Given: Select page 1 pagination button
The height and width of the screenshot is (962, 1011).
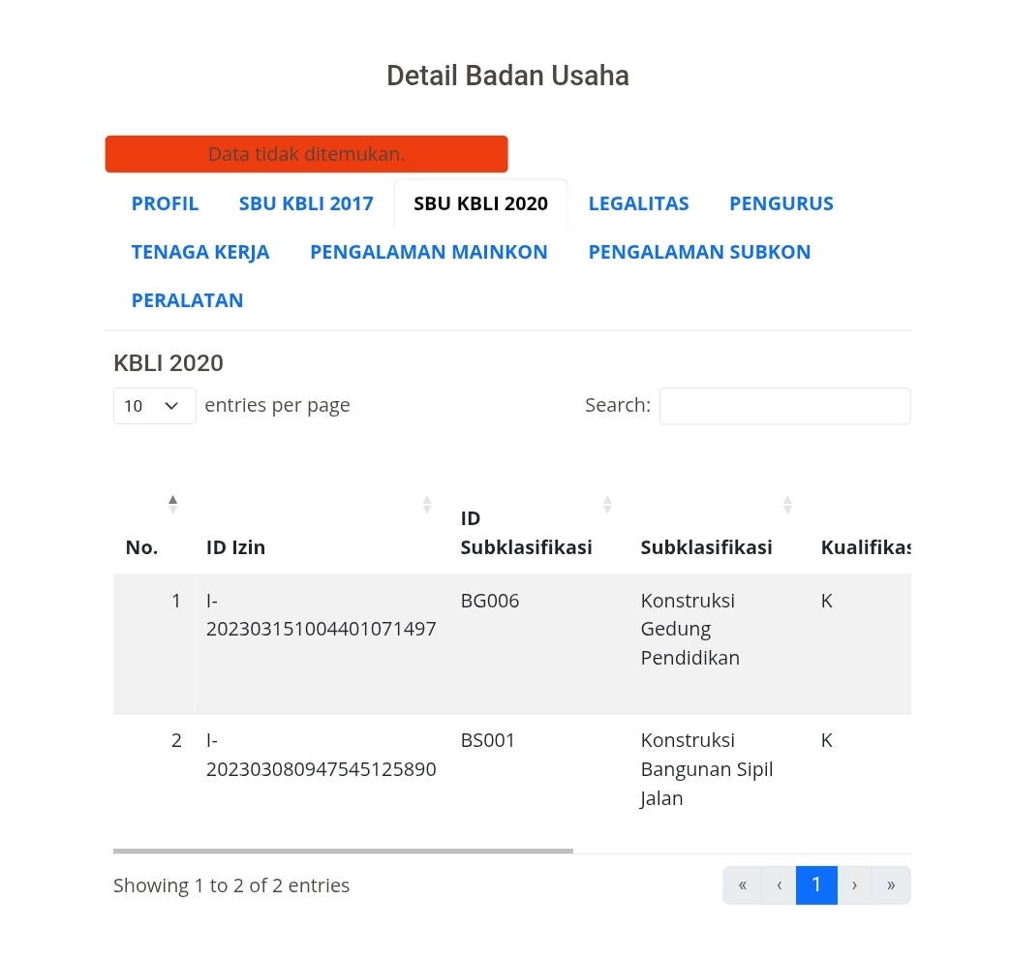Looking at the screenshot, I should click(816, 885).
